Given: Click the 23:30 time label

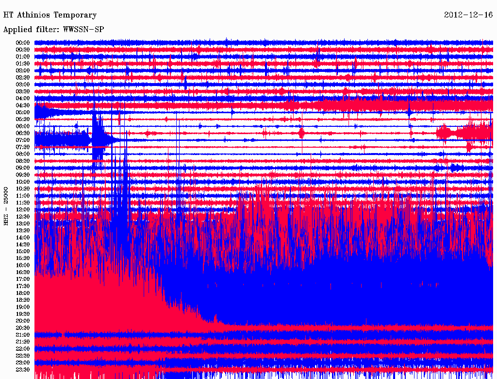Looking at the screenshot, I should [23, 369].
